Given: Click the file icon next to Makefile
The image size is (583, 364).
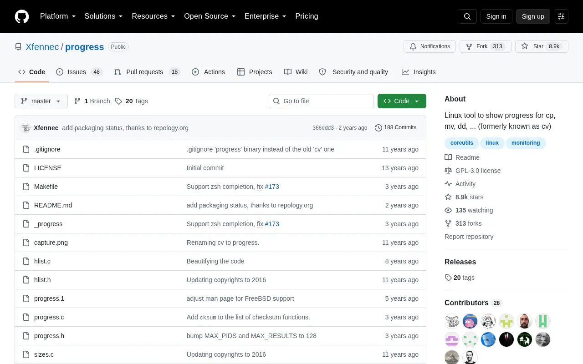Looking at the screenshot, I should 26,187.
